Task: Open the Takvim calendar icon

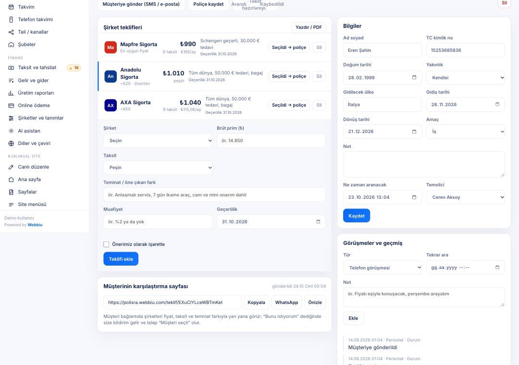Action: click(11, 7)
